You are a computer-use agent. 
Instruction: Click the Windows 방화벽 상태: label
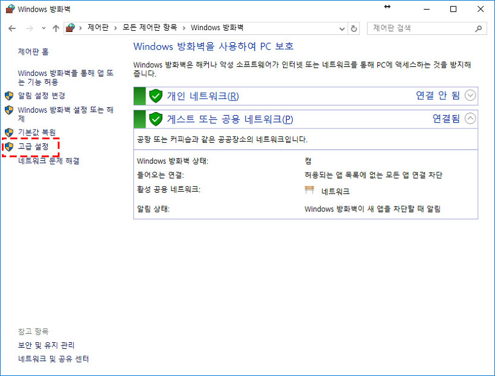click(173, 161)
